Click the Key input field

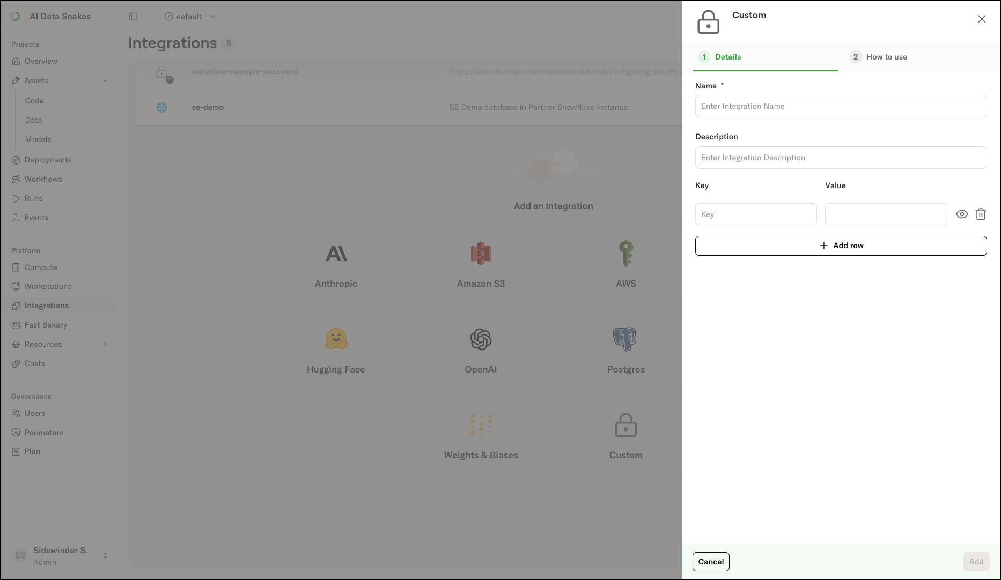coord(756,214)
